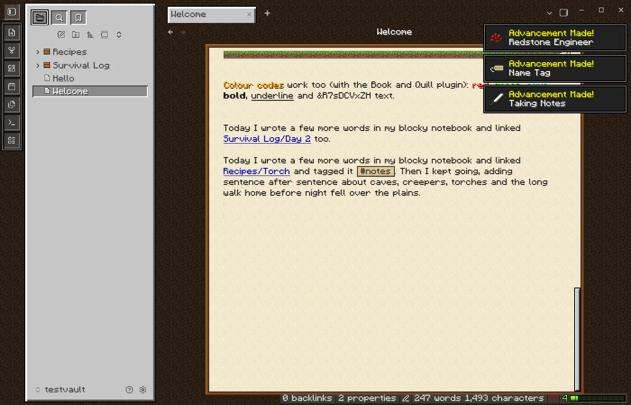
Task: Select the Welcome note in the file tree
Action: click(90, 91)
